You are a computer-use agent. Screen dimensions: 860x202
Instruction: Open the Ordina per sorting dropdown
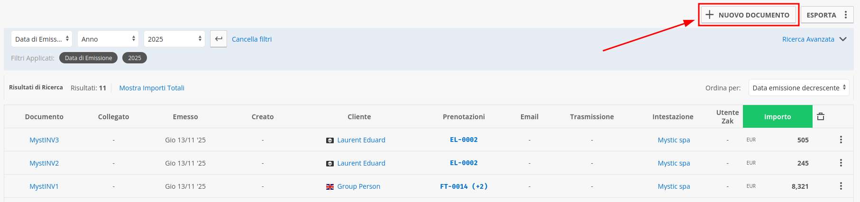pyautogui.click(x=798, y=88)
